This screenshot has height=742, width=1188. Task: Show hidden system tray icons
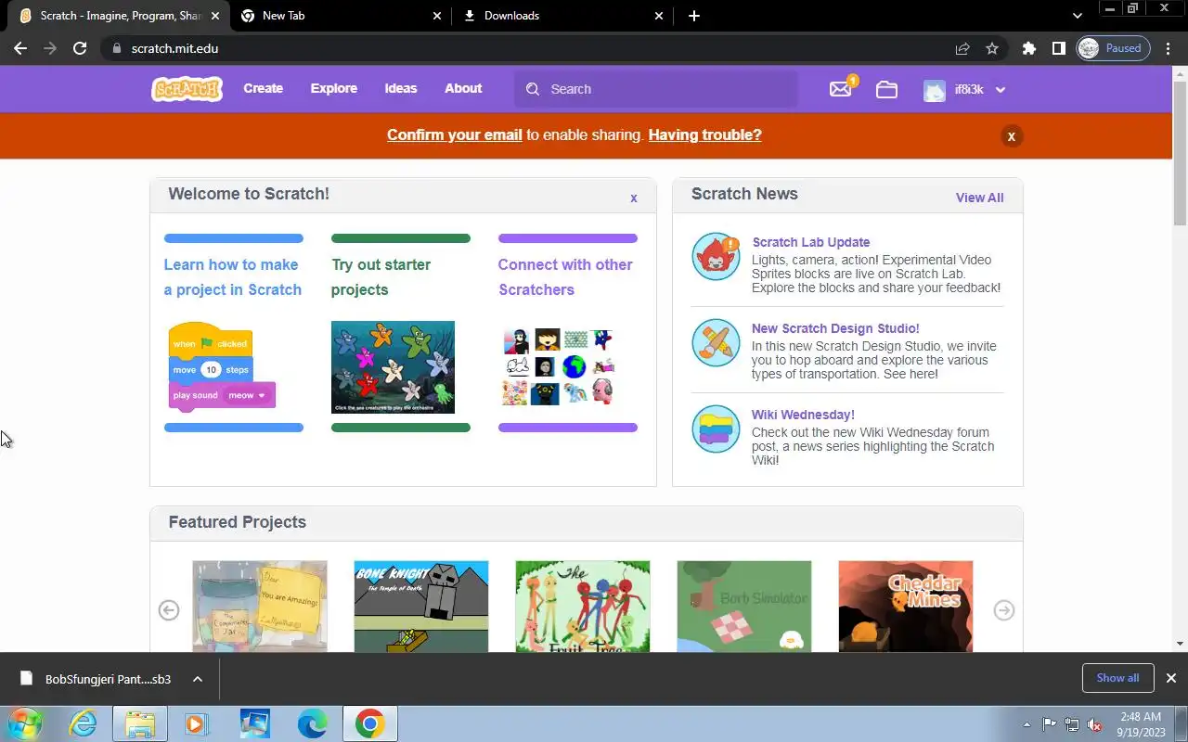(x=1027, y=724)
